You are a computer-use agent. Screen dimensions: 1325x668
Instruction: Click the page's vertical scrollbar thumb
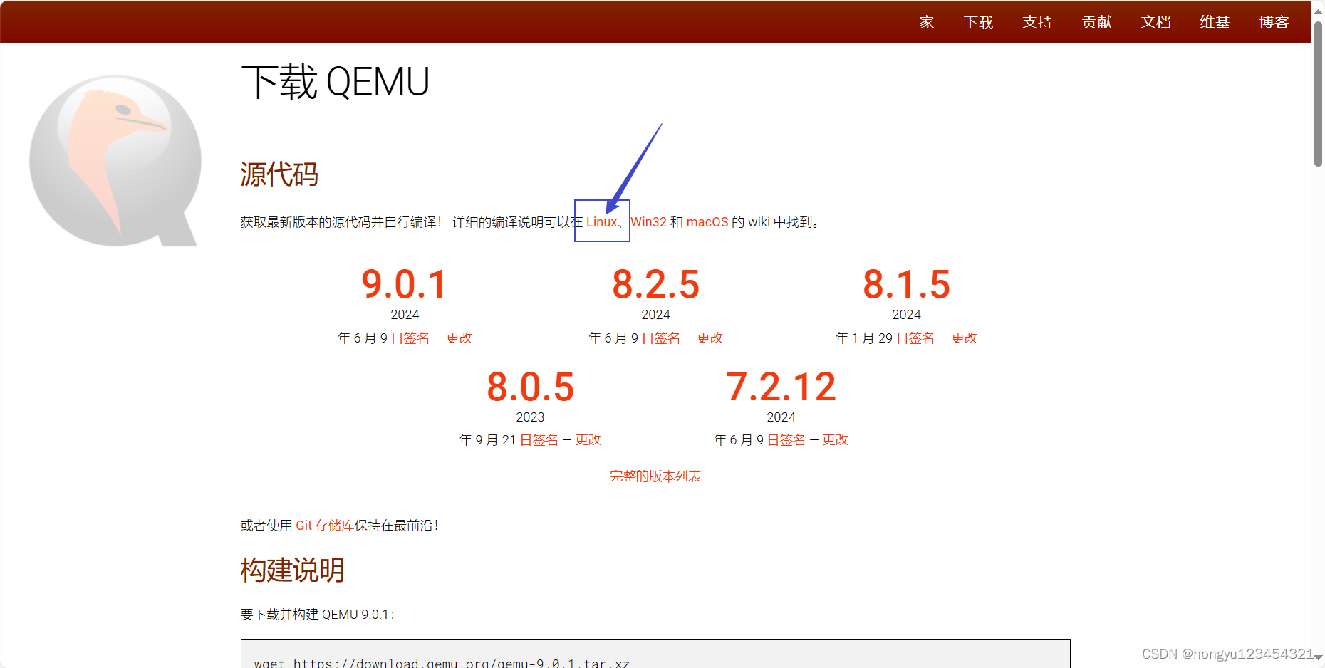coord(1318,94)
